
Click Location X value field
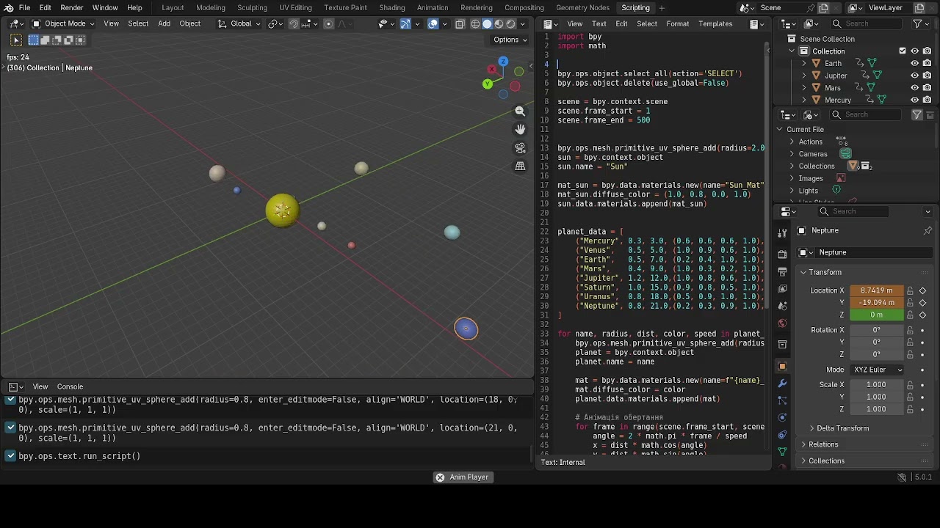tap(877, 290)
